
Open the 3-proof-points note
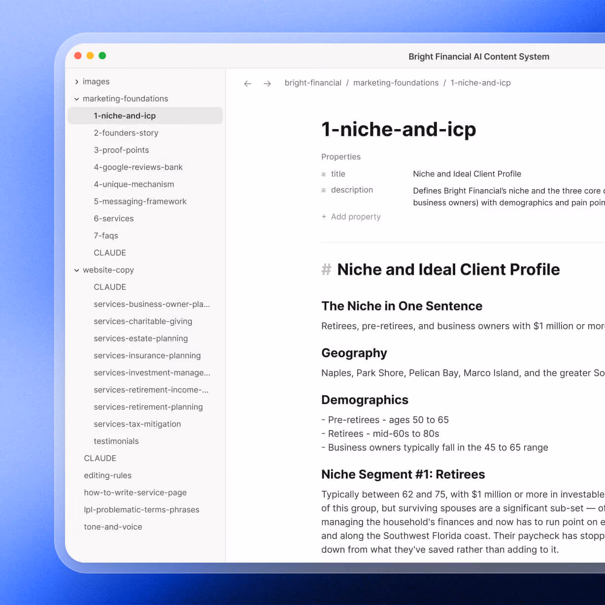tap(121, 150)
